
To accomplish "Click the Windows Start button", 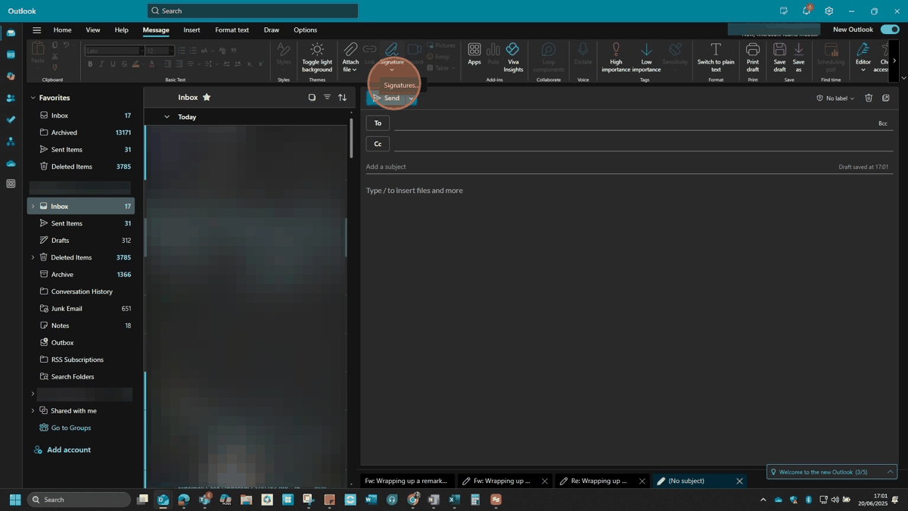I will [14, 500].
